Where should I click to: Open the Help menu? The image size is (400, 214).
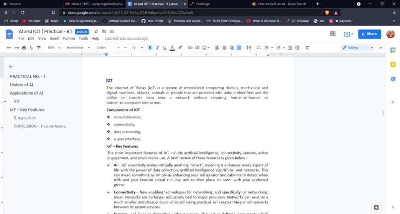[x=95, y=39]
